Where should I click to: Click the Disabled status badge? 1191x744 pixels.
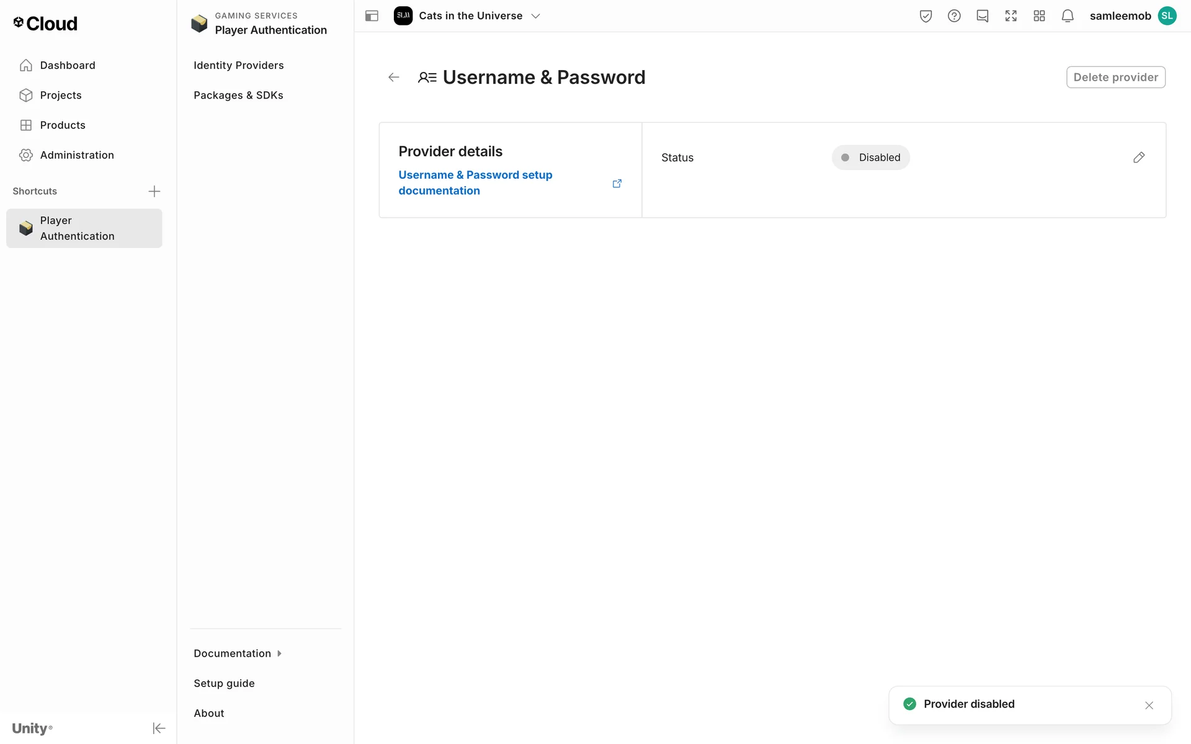(x=870, y=157)
